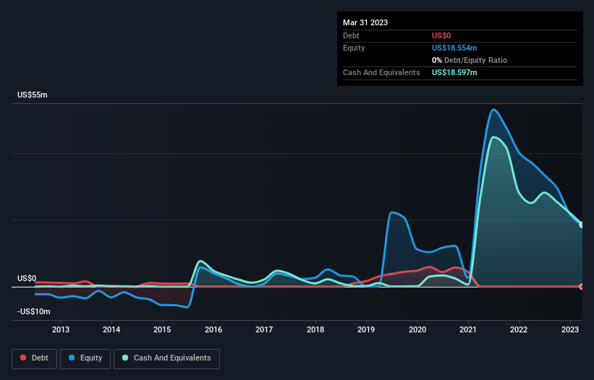Click the 2013 x-axis label
This screenshot has height=380, width=594.
[61, 329]
